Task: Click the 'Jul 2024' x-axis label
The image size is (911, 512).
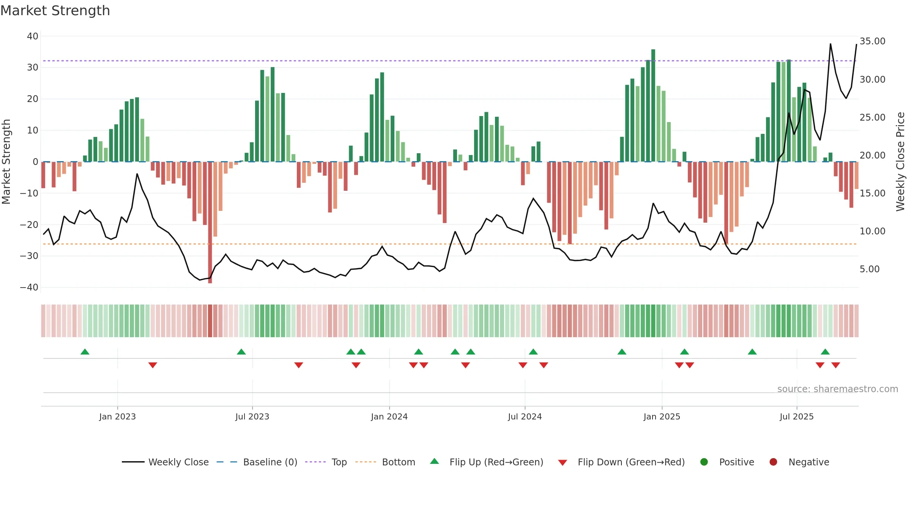Action: click(x=525, y=416)
